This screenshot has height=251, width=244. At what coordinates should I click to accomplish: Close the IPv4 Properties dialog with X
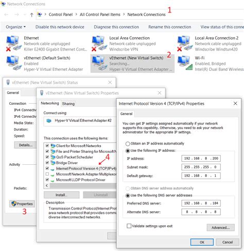click(x=235, y=103)
